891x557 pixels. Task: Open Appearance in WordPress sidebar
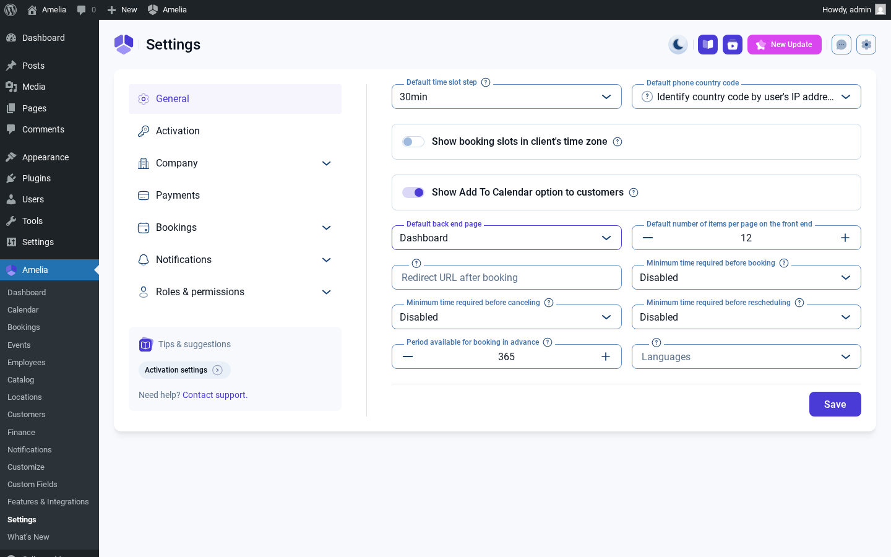[x=49, y=157]
